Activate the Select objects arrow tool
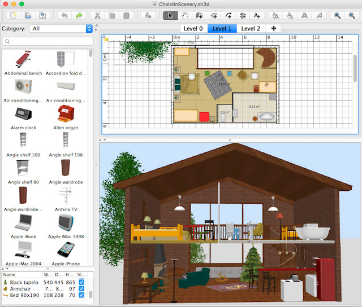Screen dimensions: 362x307 [170, 15]
